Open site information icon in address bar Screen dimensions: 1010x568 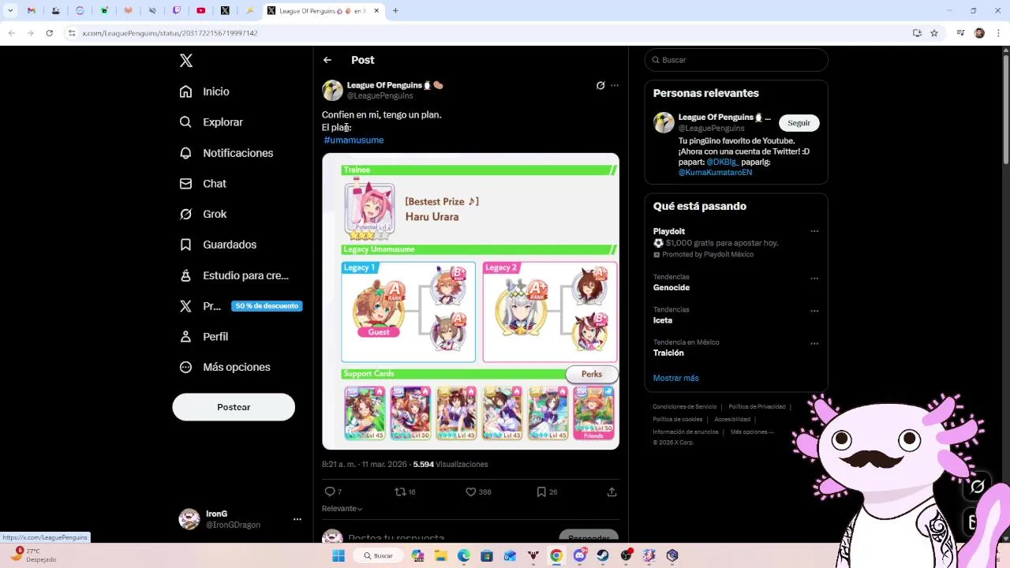(72, 33)
